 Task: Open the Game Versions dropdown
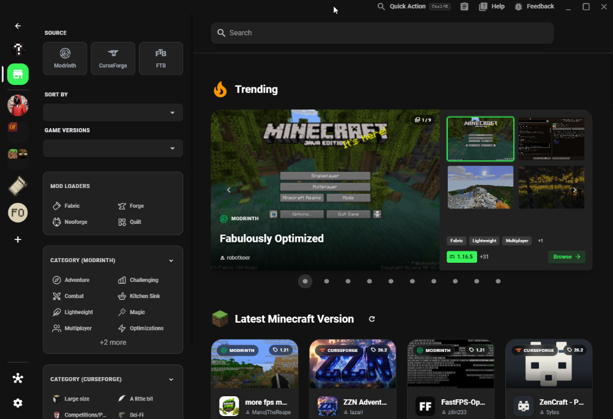pyautogui.click(x=113, y=148)
